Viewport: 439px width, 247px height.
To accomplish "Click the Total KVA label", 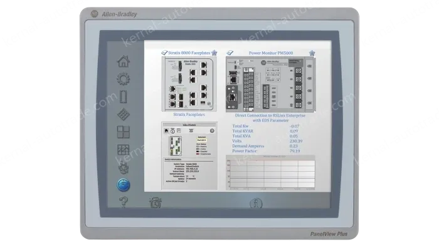I will point(241,136).
